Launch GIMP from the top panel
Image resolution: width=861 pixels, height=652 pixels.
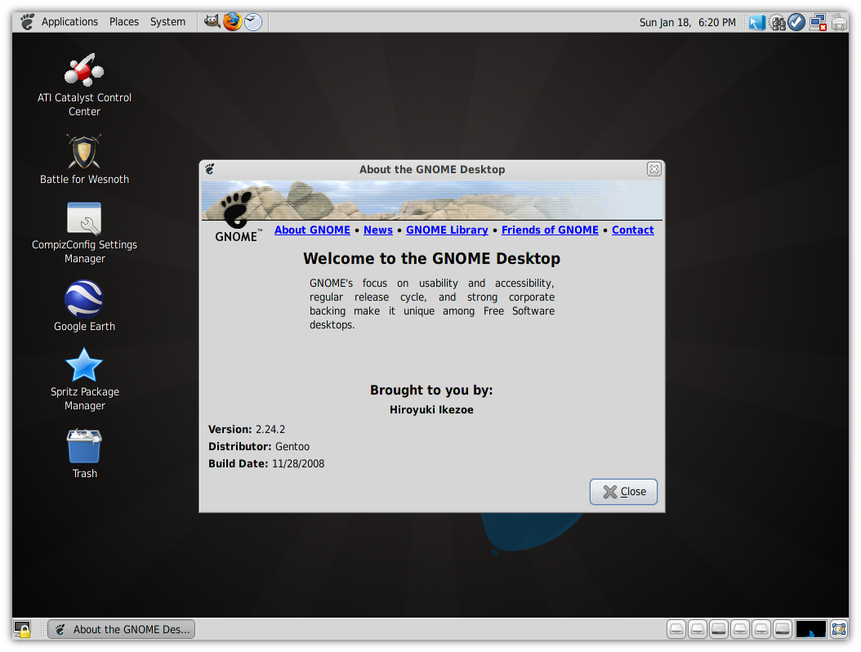click(212, 22)
